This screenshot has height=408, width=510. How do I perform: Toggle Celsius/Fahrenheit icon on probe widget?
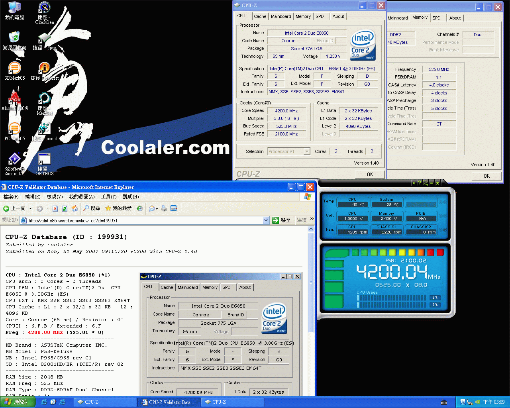[426, 183]
